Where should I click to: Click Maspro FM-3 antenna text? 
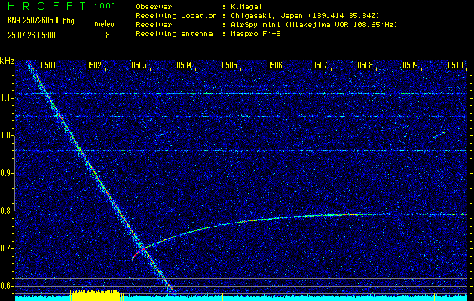(x=255, y=34)
